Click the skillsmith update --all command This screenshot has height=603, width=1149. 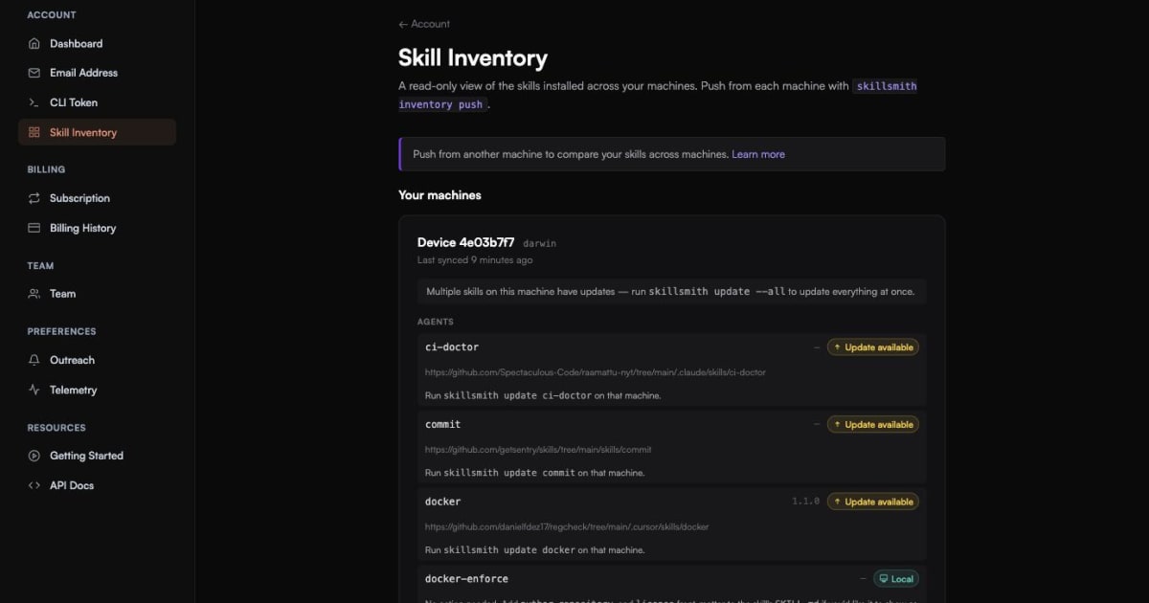click(x=717, y=291)
